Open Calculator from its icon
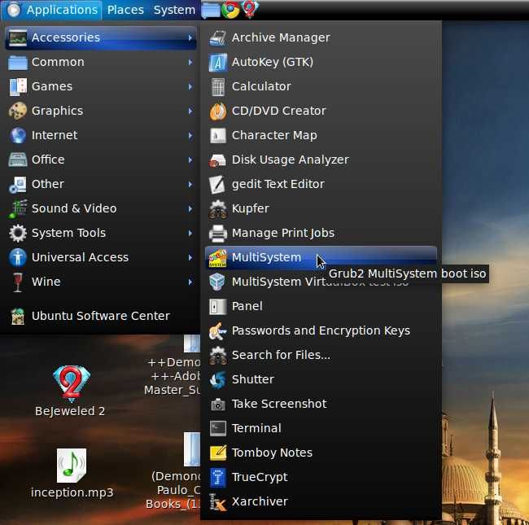 point(218,87)
